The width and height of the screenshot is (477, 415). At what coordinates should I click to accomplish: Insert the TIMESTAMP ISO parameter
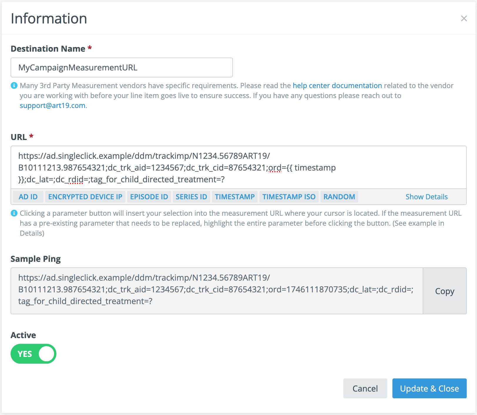click(289, 197)
